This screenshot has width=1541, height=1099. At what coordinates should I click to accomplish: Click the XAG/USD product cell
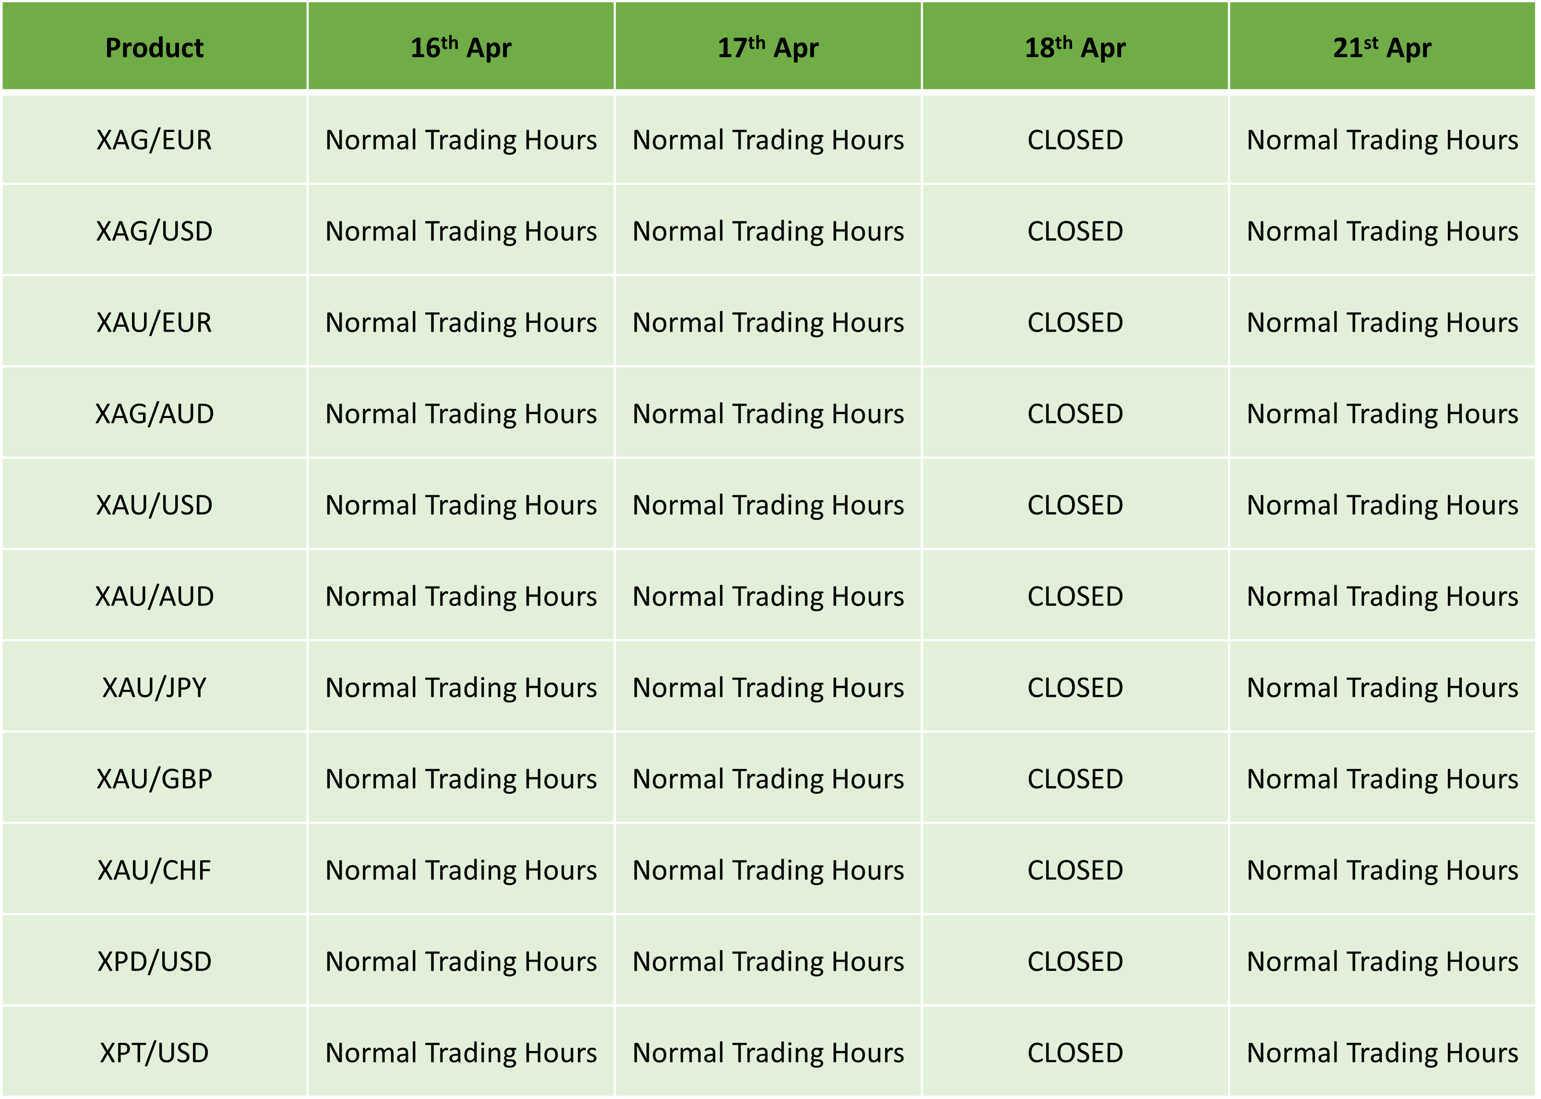[155, 230]
